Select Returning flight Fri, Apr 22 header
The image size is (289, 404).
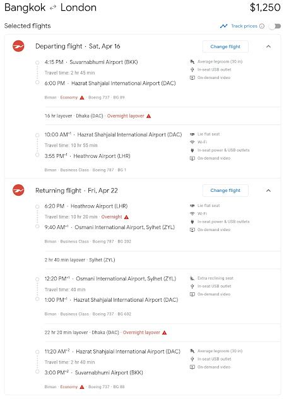click(76, 191)
